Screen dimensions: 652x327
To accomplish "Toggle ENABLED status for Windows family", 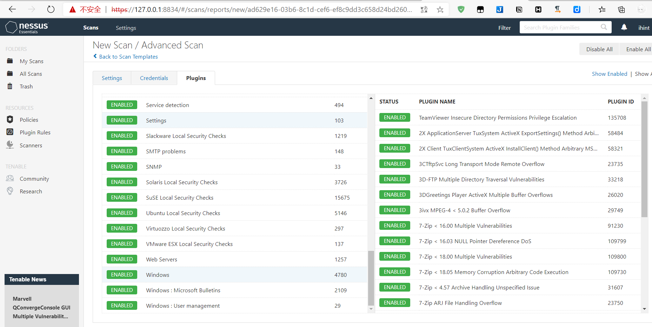I will [122, 275].
